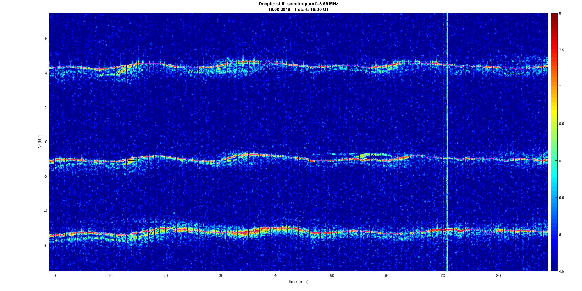Click x-axis tick label '80'
582x291 pixels.
498,276
